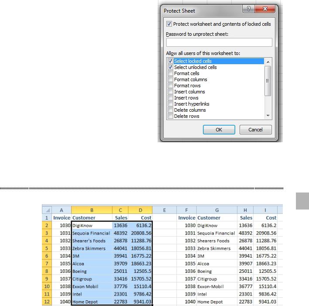Click sales value 36777 in column H
309x306 pixels.
click(x=245, y=286)
